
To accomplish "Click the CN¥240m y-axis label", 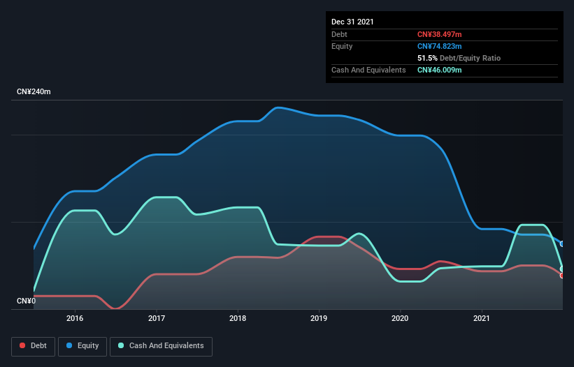I will pos(34,91).
